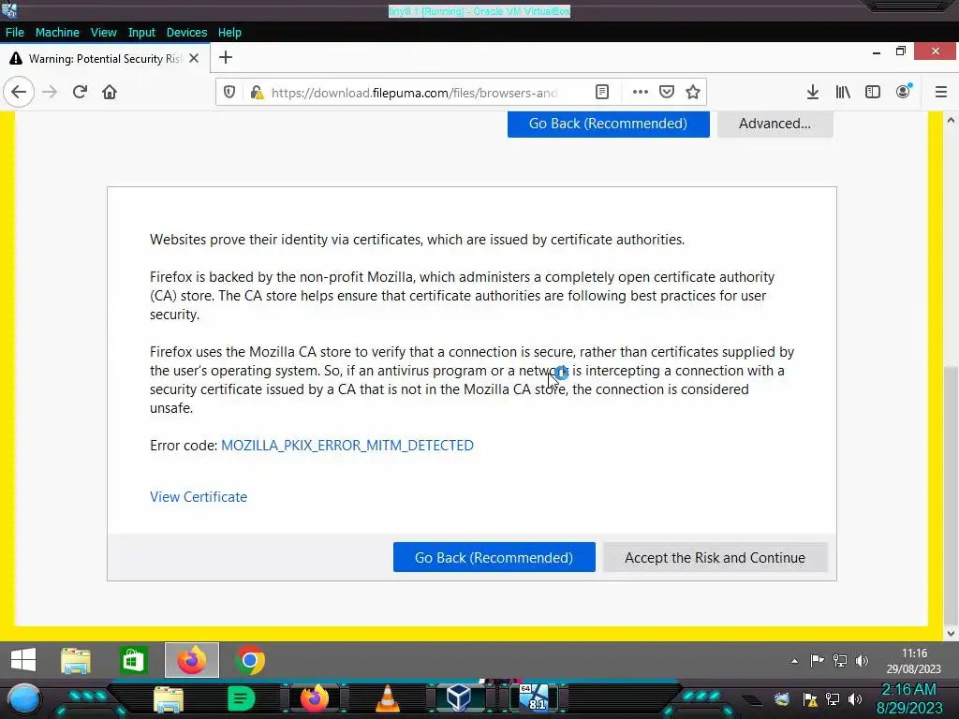The height and width of the screenshot is (719, 959).
Task: Click View Certificate link
Action: coord(199,497)
